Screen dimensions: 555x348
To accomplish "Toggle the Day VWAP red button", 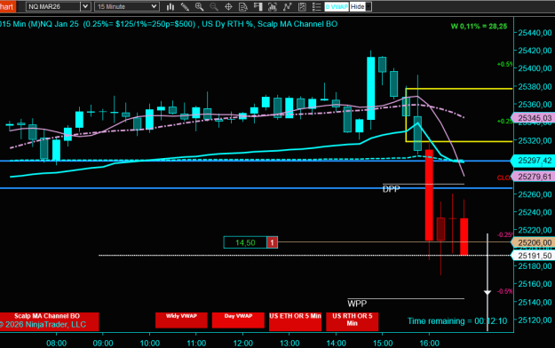I will (x=238, y=320).
